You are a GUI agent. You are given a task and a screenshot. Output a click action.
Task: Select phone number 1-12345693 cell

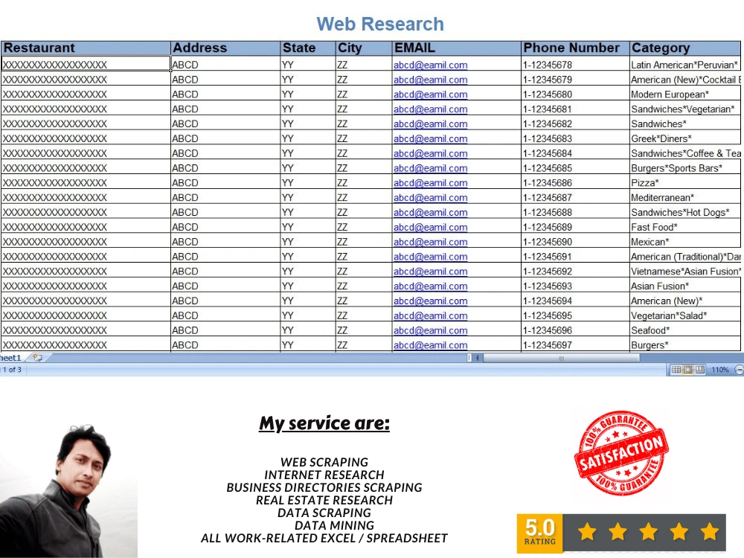[576, 286]
